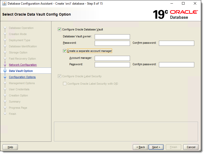Click the Summary step label
The width and height of the screenshot is (205, 155).
(15, 102)
